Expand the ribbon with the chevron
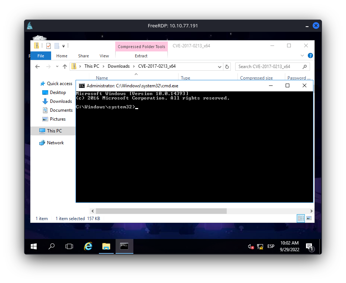The width and height of the screenshot is (346, 283). (302, 56)
